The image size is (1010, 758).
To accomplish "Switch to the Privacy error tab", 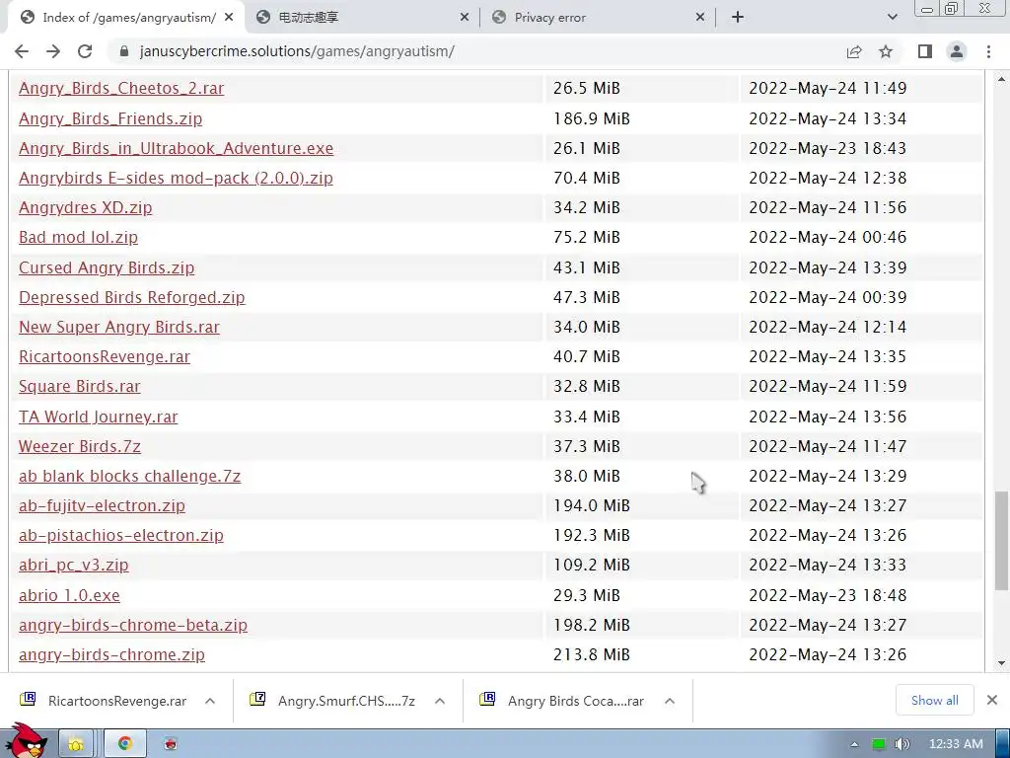I will 597,18.
